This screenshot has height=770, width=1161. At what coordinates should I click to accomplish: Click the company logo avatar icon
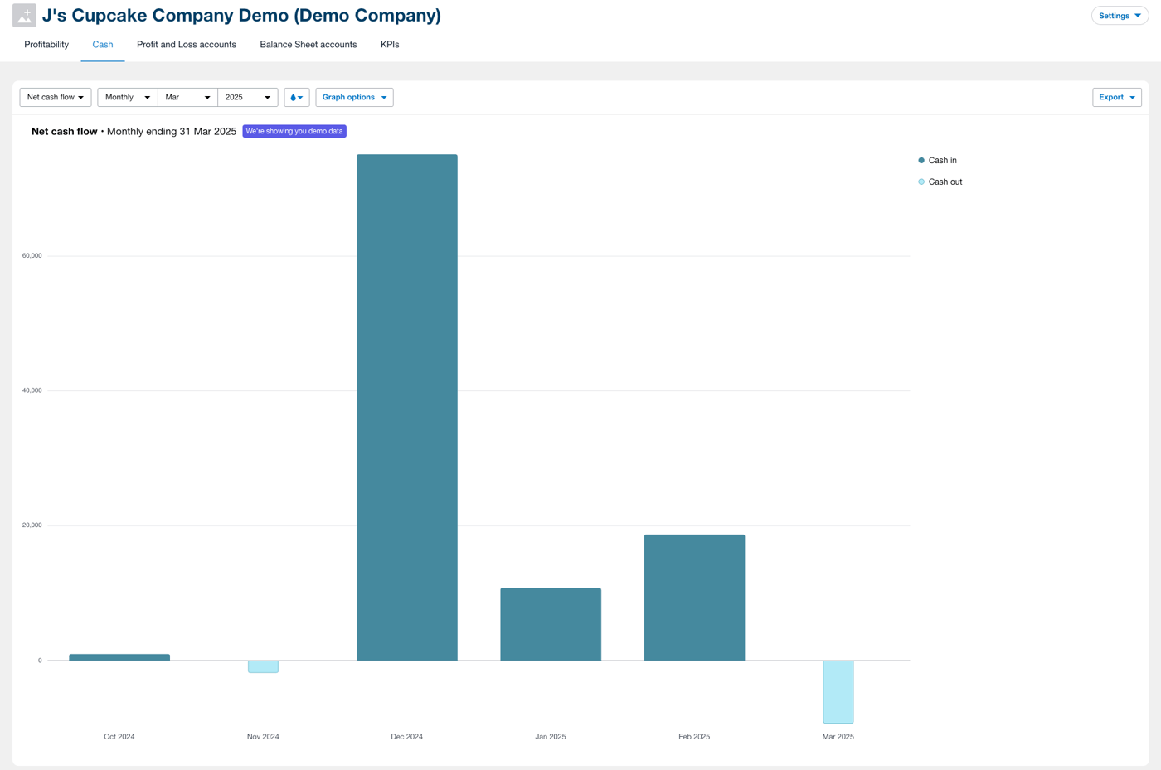point(23,15)
